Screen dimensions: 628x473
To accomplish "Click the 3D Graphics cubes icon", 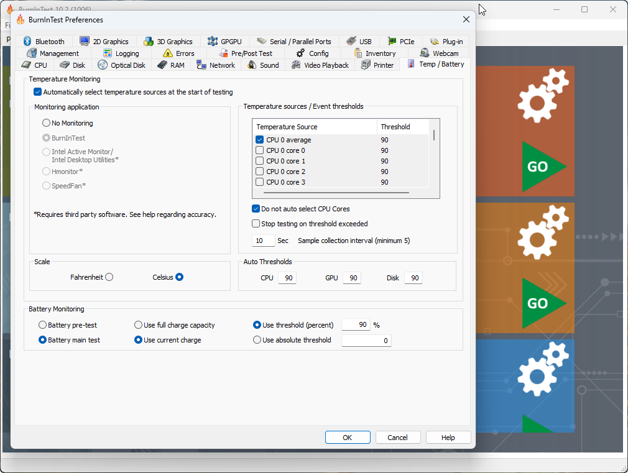I will pyautogui.click(x=149, y=41).
